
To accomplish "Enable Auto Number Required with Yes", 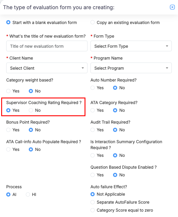I will click(x=93, y=88).
